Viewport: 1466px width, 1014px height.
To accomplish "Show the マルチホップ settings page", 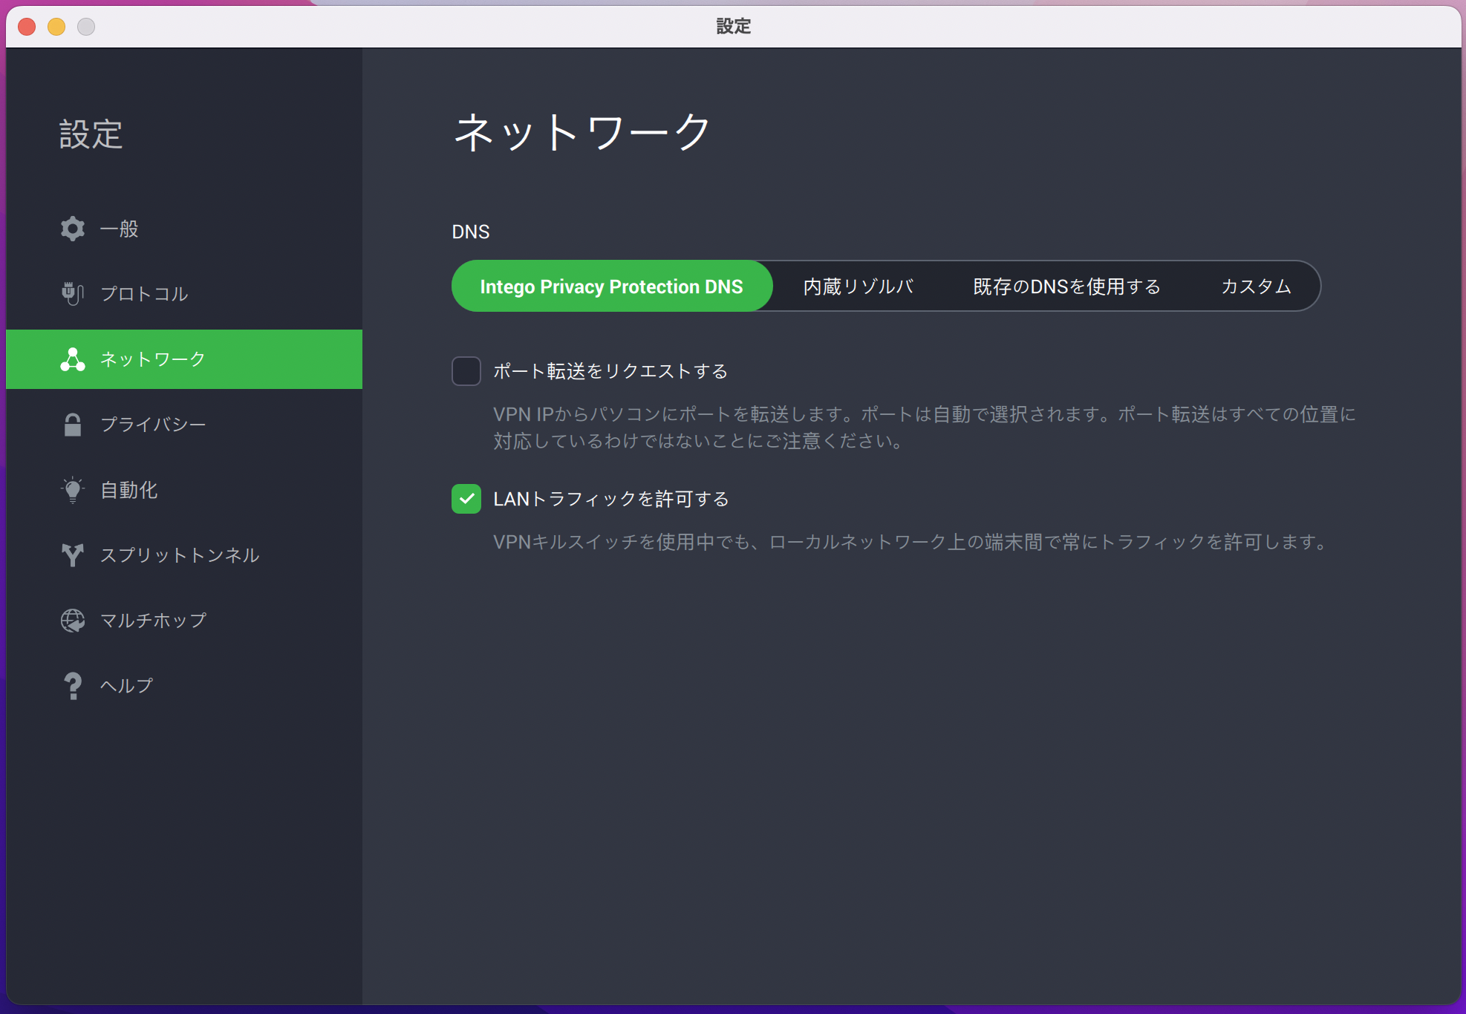I will click(x=184, y=621).
